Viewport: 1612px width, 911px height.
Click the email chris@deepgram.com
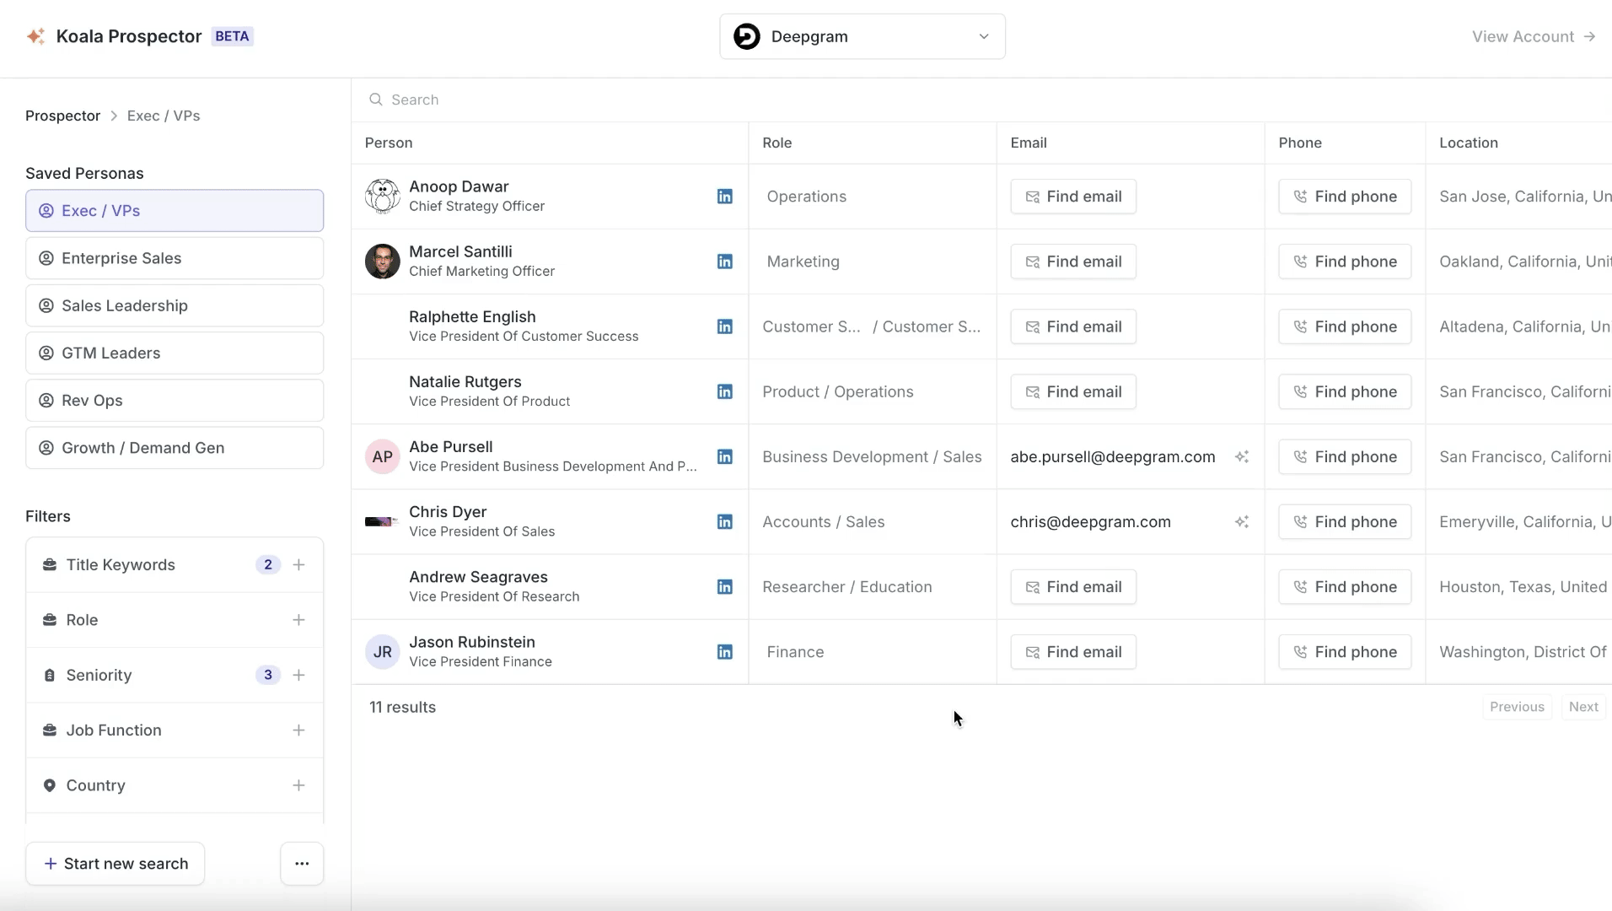tap(1090, 522)
